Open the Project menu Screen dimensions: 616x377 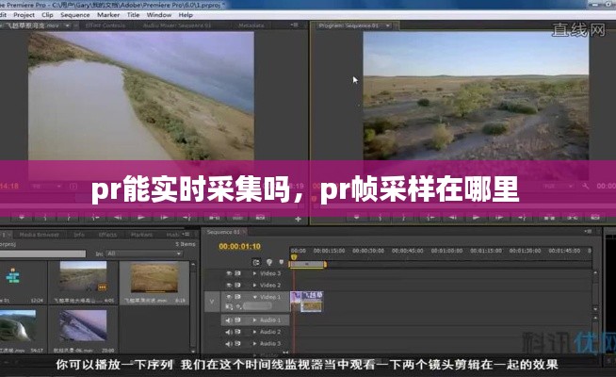tap(24, 15)
